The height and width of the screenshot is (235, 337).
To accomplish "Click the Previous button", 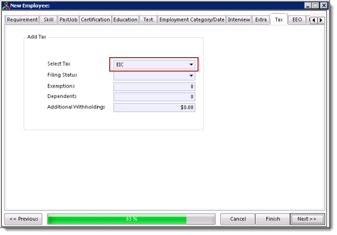I will pos(24,219).
